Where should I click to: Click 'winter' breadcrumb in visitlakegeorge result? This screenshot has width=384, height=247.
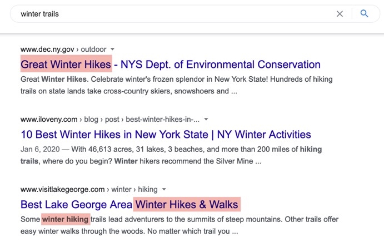[122, 189]
